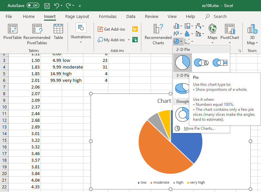Image resolution: width=261 pixels, height=192 pixels.
Task: Click the 'very high' legend entry
Action: [196, 183]
